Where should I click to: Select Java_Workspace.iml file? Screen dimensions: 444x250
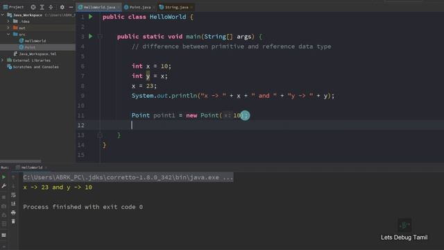pos(35,54)
